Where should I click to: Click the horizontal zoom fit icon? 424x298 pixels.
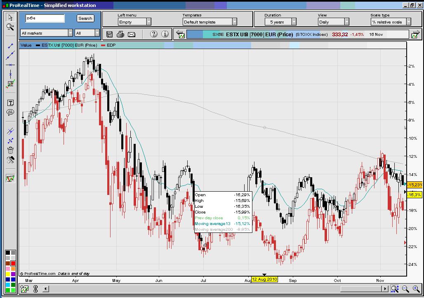[395, 289]
